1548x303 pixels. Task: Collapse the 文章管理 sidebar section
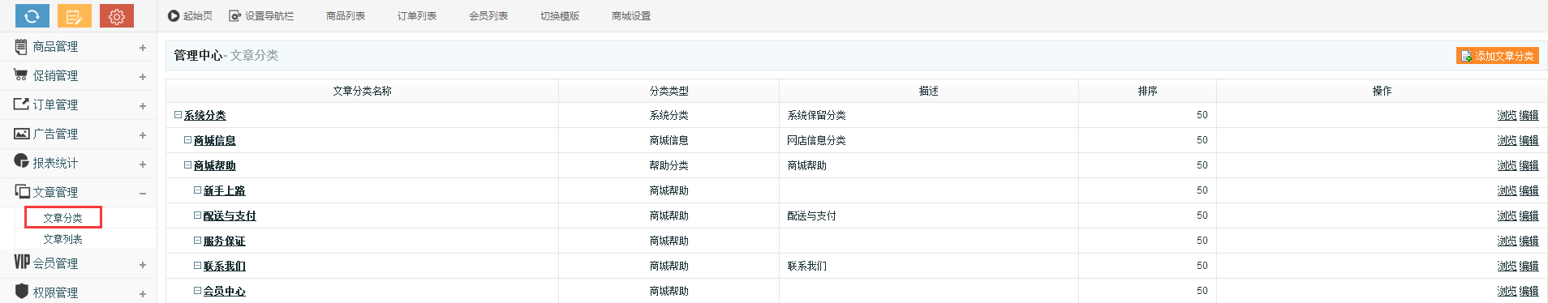(x=143, y=194)
